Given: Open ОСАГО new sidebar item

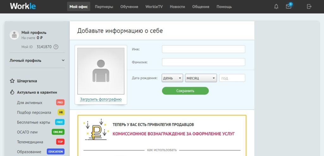Looking at the screenshot, I should (x=28, y=132).
